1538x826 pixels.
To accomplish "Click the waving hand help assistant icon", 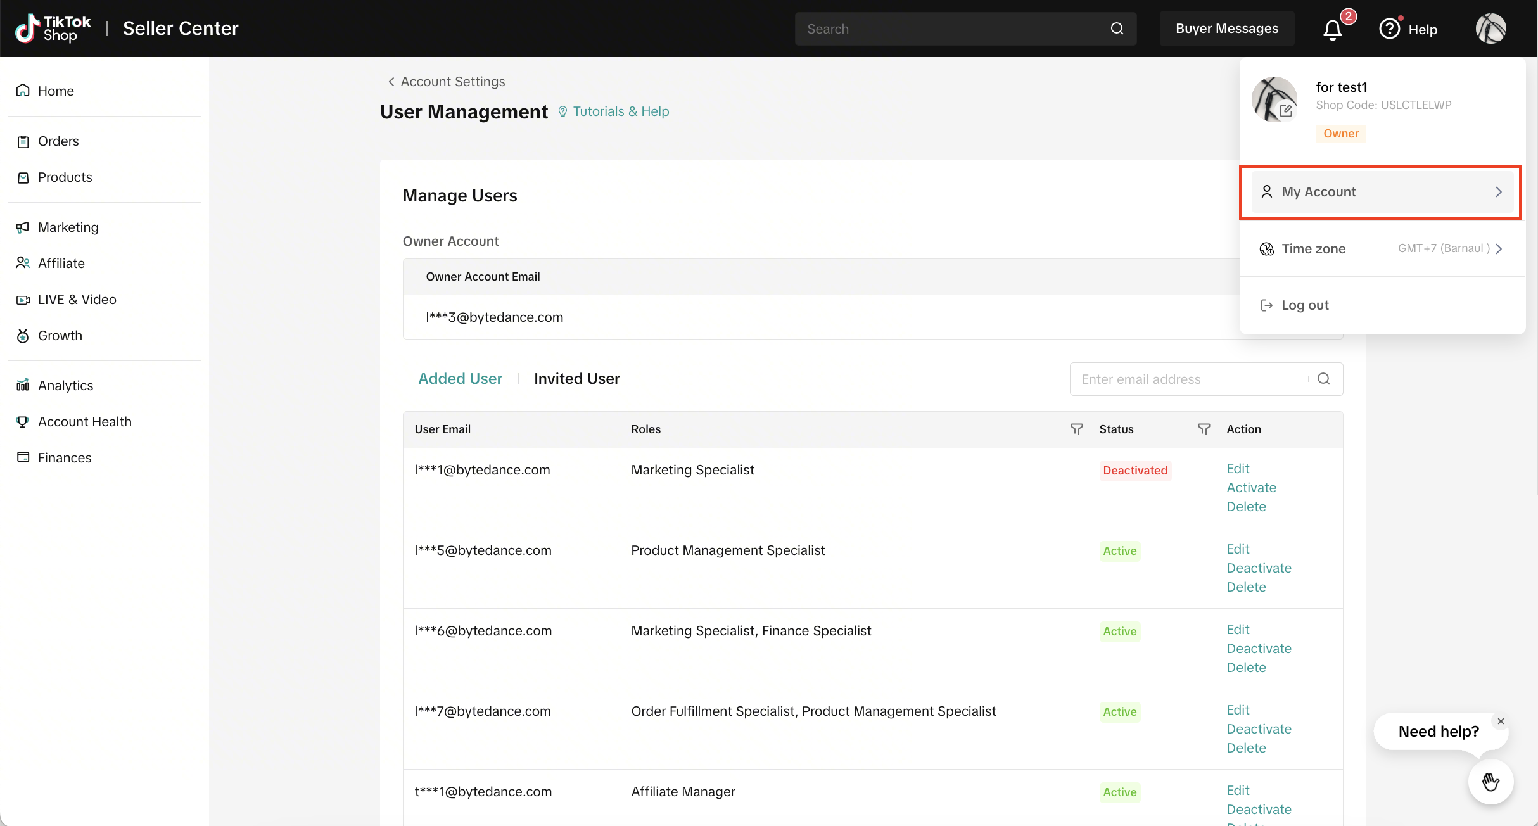I will point(1490,782).
